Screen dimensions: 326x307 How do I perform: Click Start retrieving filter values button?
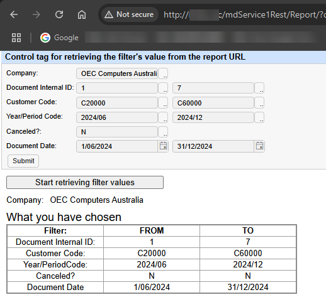(x=85, y=182)
